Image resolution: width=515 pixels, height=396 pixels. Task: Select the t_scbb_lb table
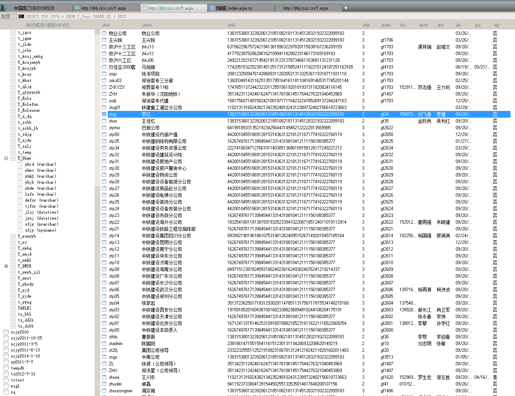pos(28,129)
